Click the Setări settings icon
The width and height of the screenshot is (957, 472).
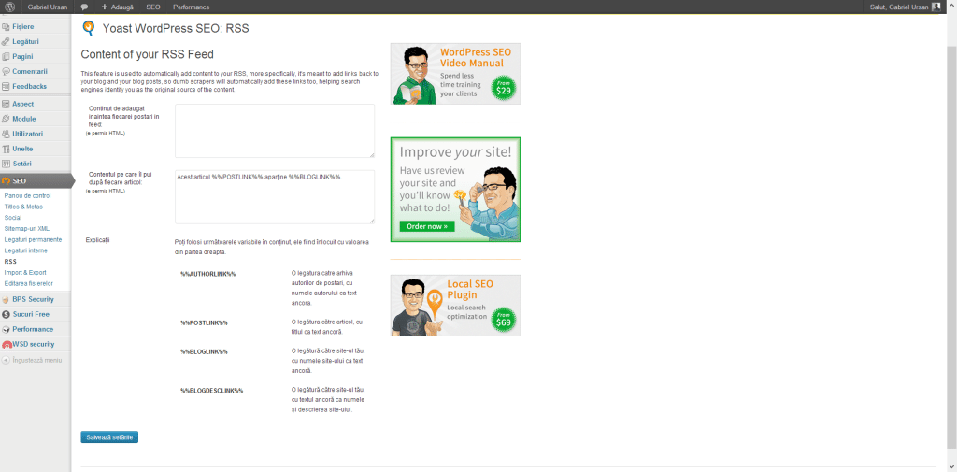click(x=6, y=164)
